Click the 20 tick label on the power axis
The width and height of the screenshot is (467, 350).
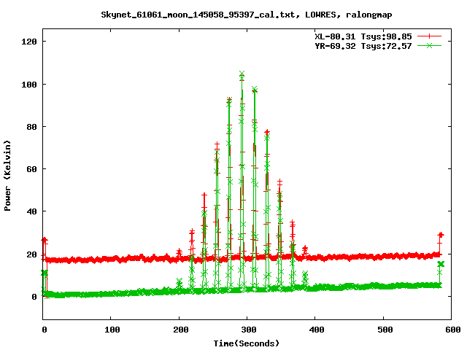pos(30,254)
